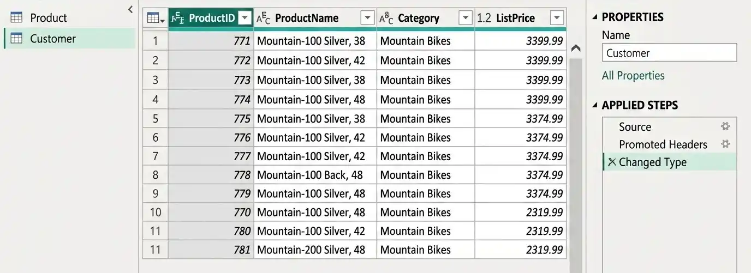Collapse the APPLIED STEPS section
The width and height of the screenshot is (751, 273).
(x=595, y=106)
